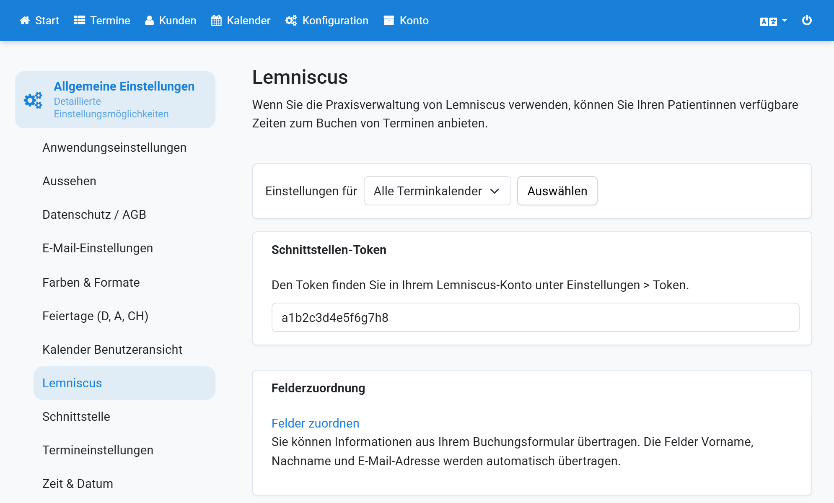
Task: Open Datenschutz / AGB settings
Action: tap(94, 215)
